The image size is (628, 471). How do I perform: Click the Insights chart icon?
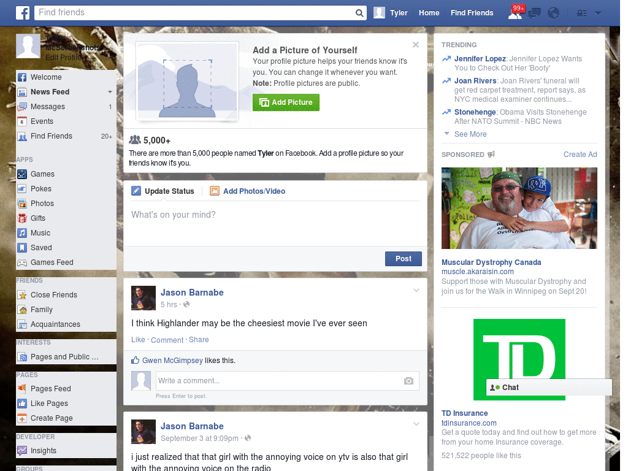point(22,451)
